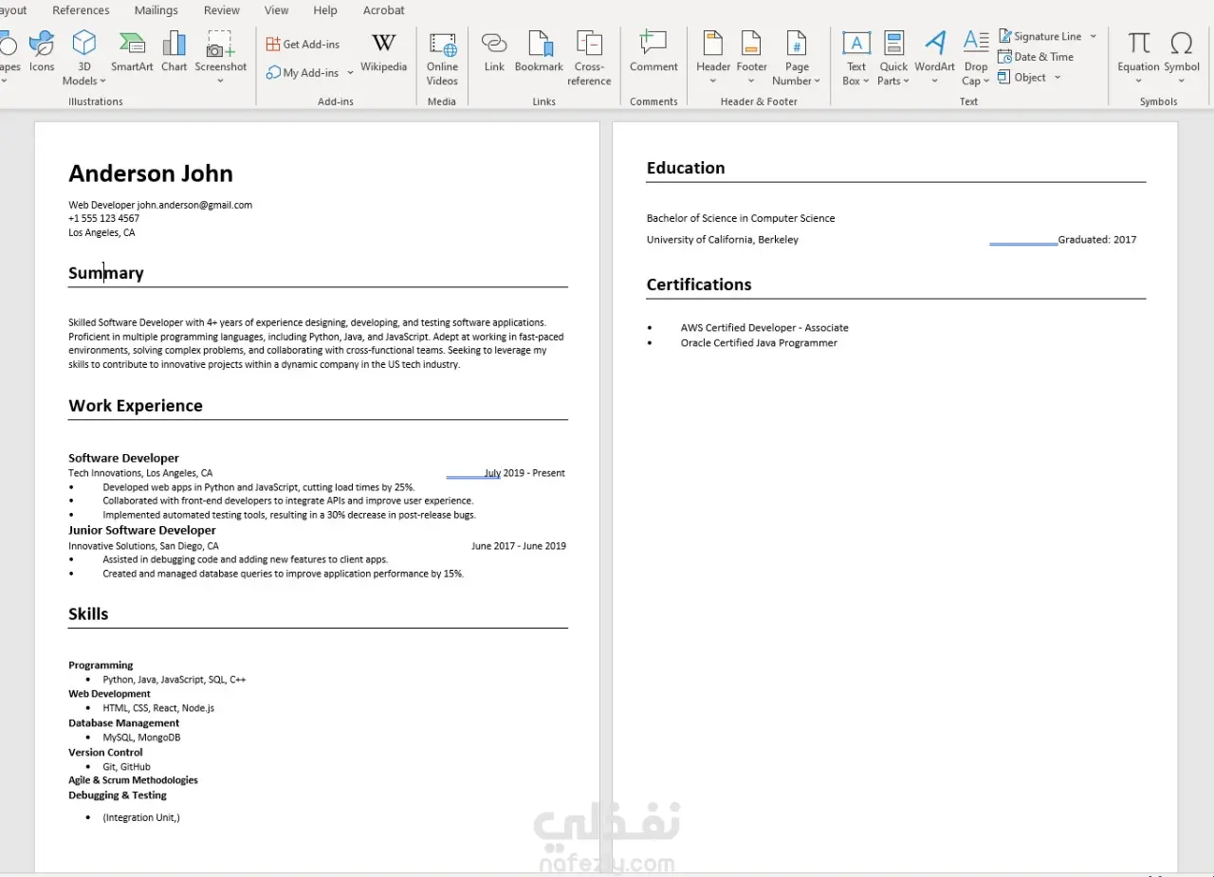1214x877 pixels.
Task: Open the Icons gallery
Action: pyautogui.click(x=42, y=52)
